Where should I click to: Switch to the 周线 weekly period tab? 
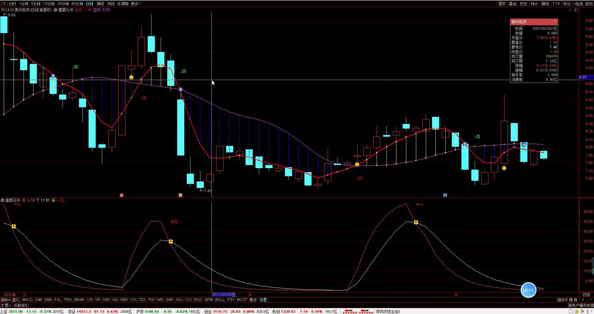[100, 4]
